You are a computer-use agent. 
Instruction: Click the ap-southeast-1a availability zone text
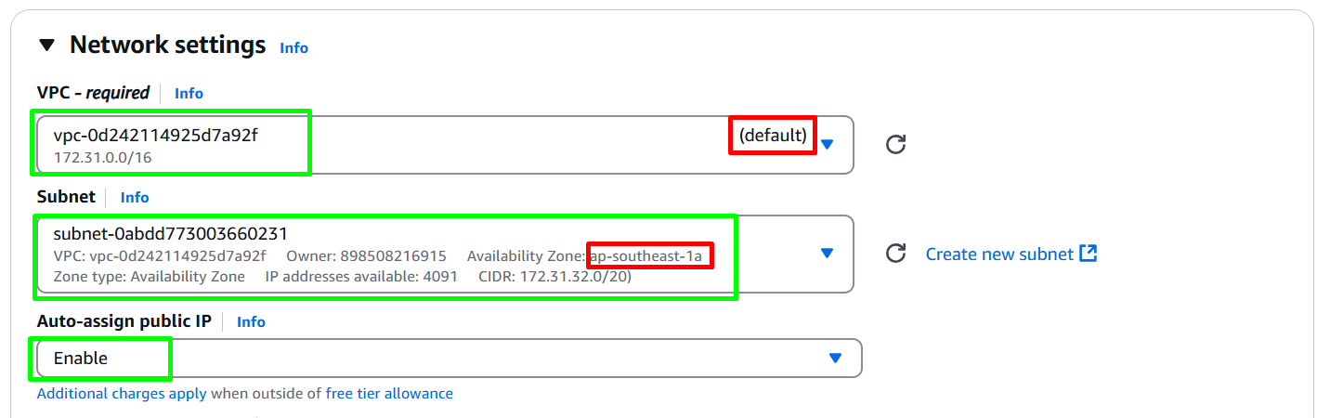point(652,255)
